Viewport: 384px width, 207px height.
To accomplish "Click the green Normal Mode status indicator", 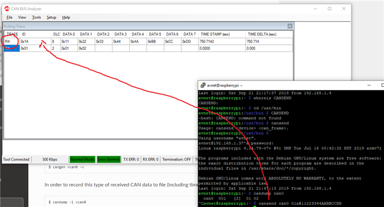I will pyautogui.click(x=82, y=159).
